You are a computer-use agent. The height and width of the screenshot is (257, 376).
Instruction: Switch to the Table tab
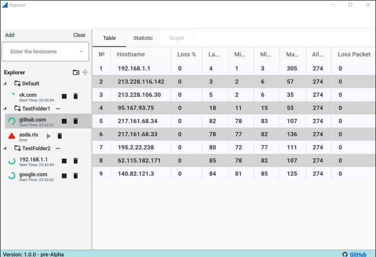click(109, 38)
